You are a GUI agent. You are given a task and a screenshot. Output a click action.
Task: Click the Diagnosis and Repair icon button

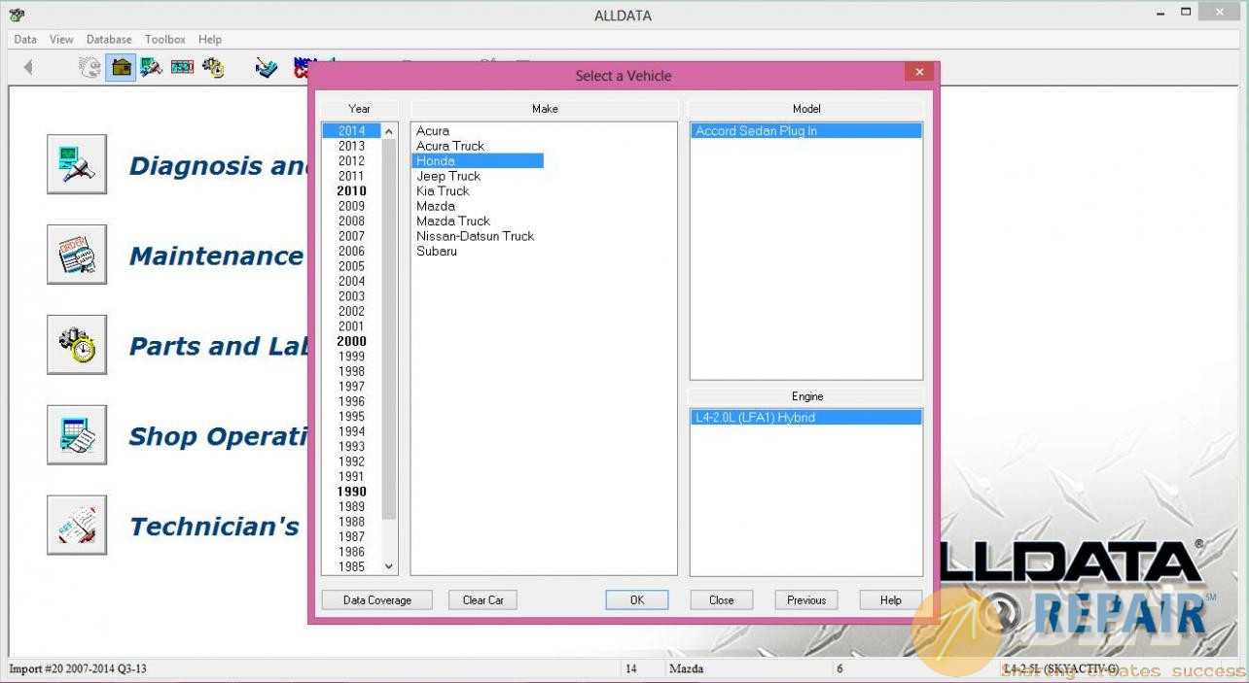click(77, 164)
